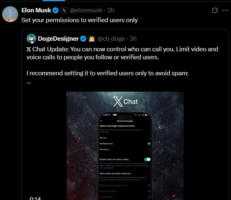231x200 pixels.
Task: Click the 2h timestamp on Elon's post
Action: 110,10
